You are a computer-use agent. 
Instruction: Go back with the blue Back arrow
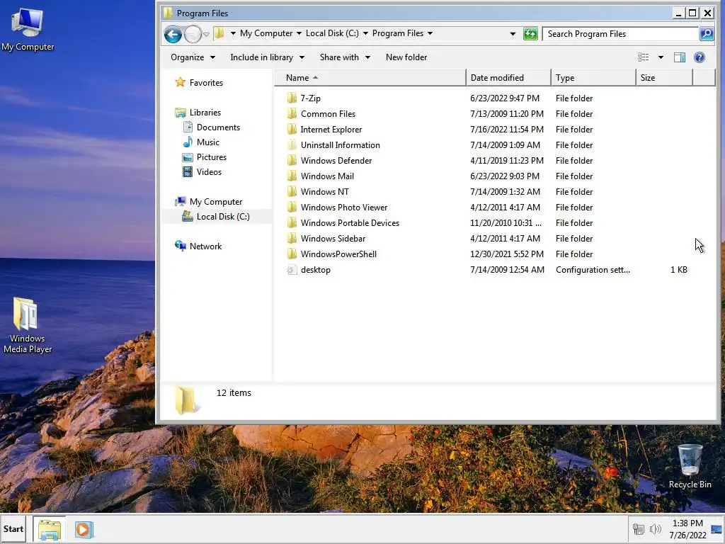(173, 34)
